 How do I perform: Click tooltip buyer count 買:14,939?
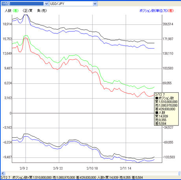pos(162,116)
